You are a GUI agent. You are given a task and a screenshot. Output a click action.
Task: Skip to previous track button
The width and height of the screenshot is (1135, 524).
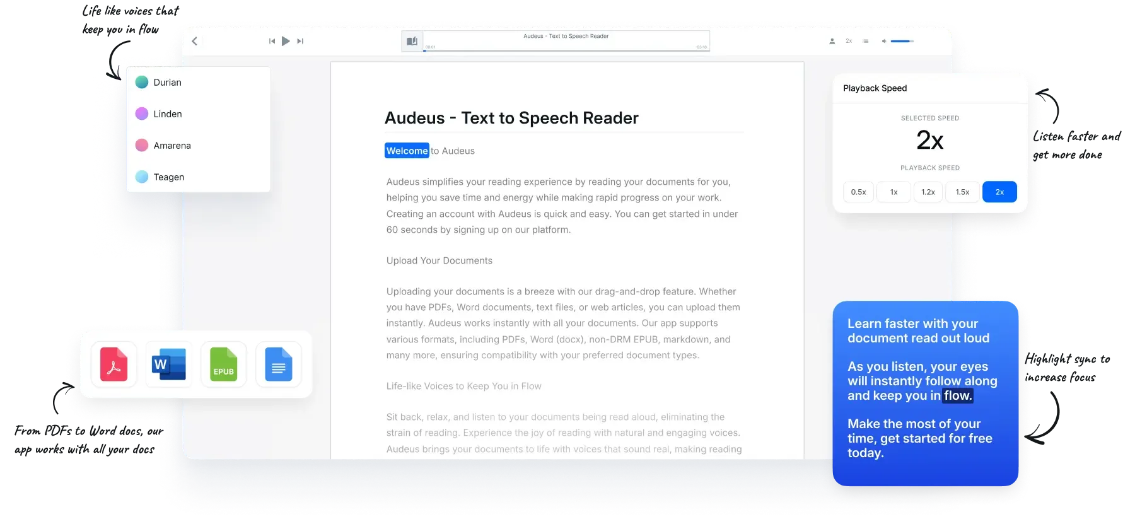[272, 41]
